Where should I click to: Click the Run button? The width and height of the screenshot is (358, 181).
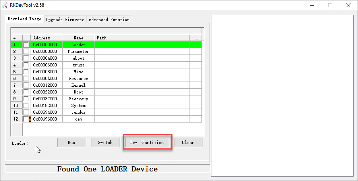point(72,142)
